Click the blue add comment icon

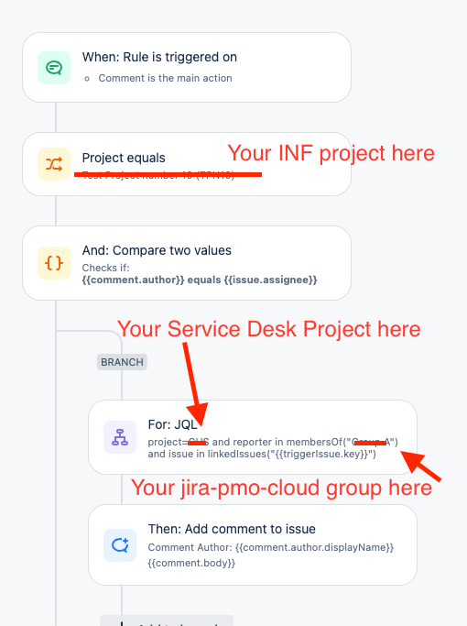pos(120,545)
